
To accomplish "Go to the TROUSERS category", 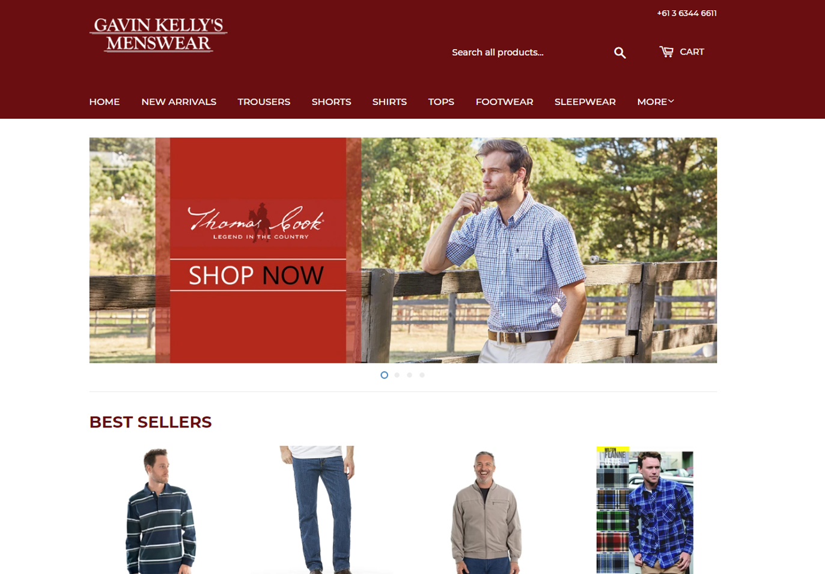I will (x=264, y=101).
